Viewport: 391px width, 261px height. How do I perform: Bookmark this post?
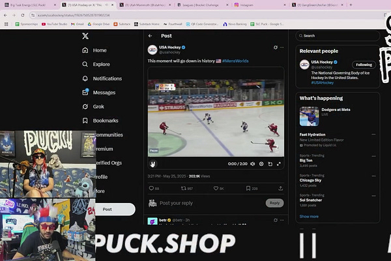248,189
